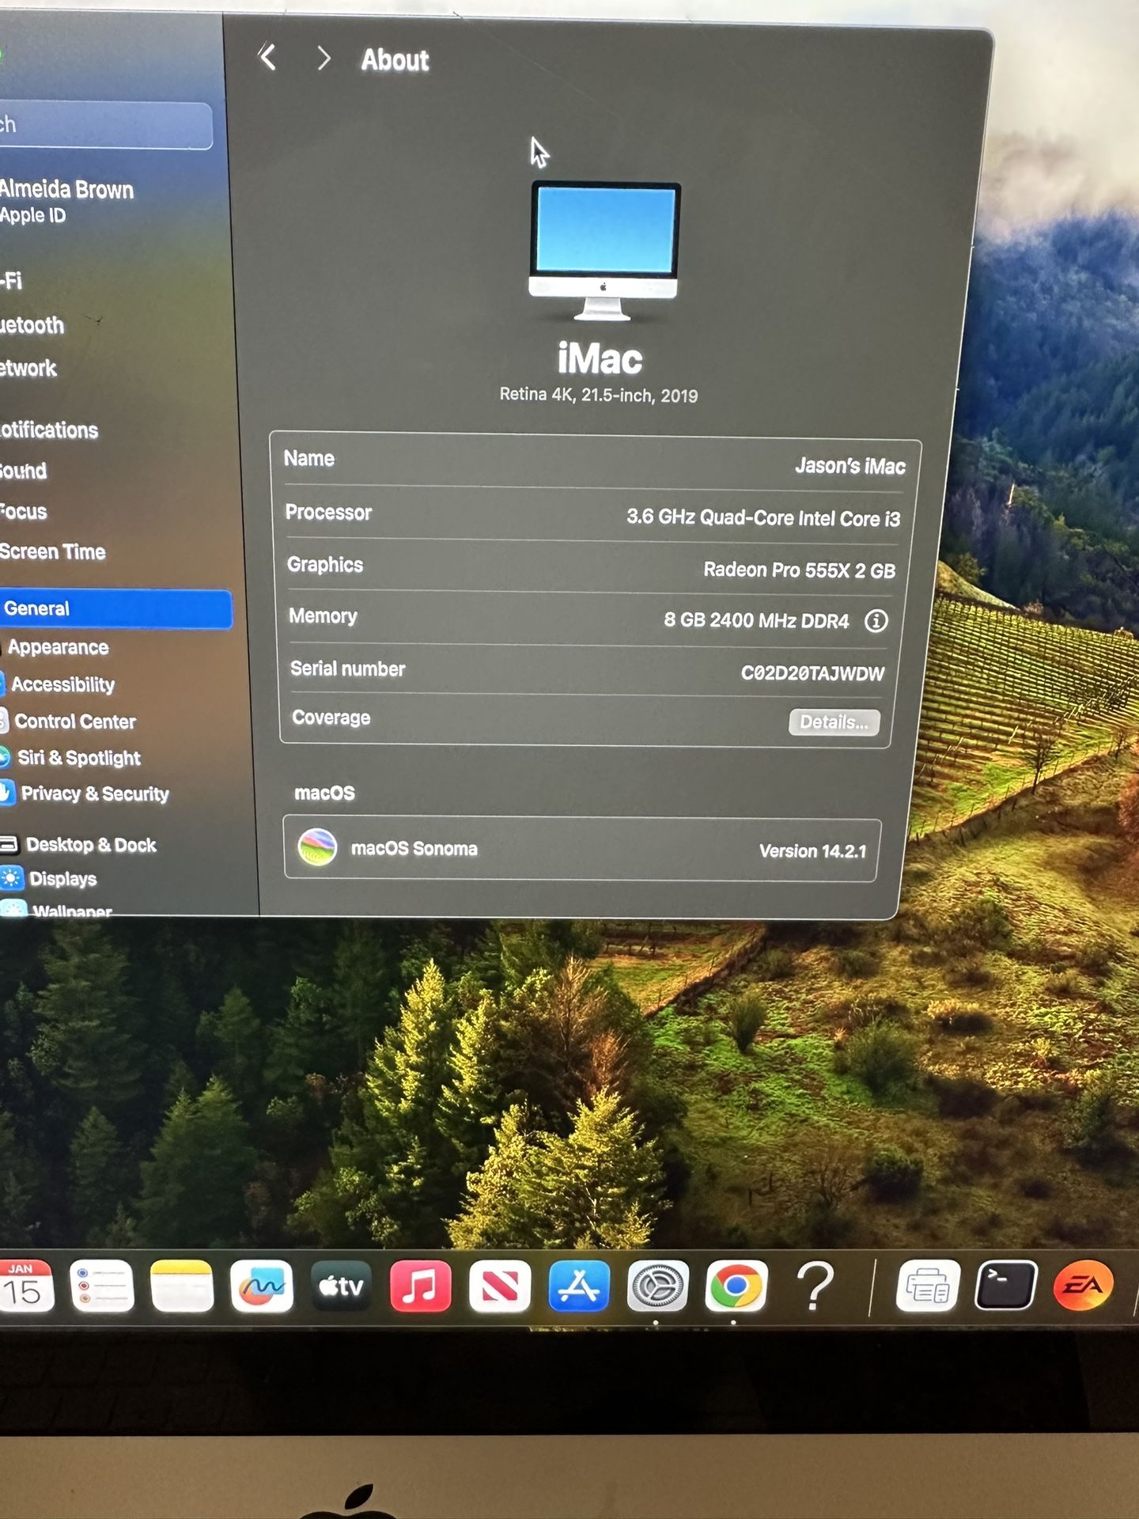Click 3.6 GHz Quad-Core Intel Core i3 text
The image size is (1139, 1519).
763,517
